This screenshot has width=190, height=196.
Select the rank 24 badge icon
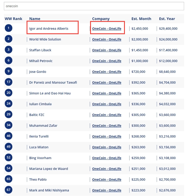pos(9,104)
